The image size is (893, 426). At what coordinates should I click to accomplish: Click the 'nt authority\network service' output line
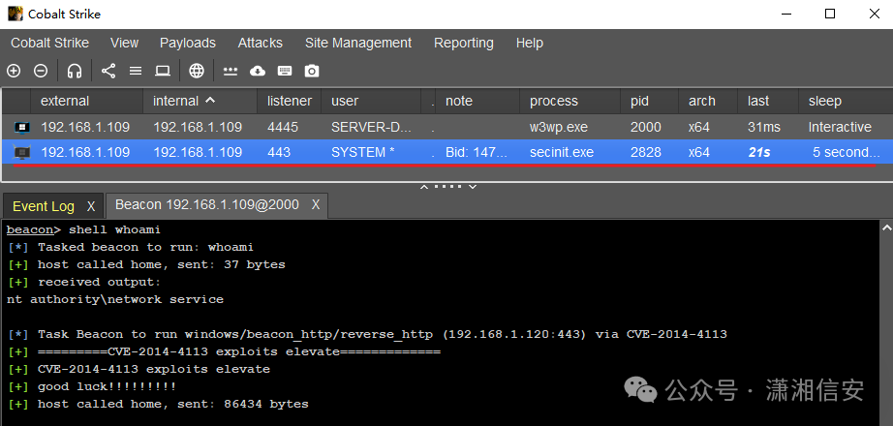(115, 299)
